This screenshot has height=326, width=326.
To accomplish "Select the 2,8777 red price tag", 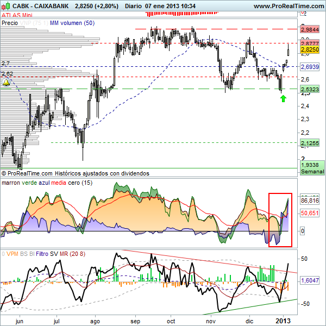I will pyautogui.click(x=310, y=43).
